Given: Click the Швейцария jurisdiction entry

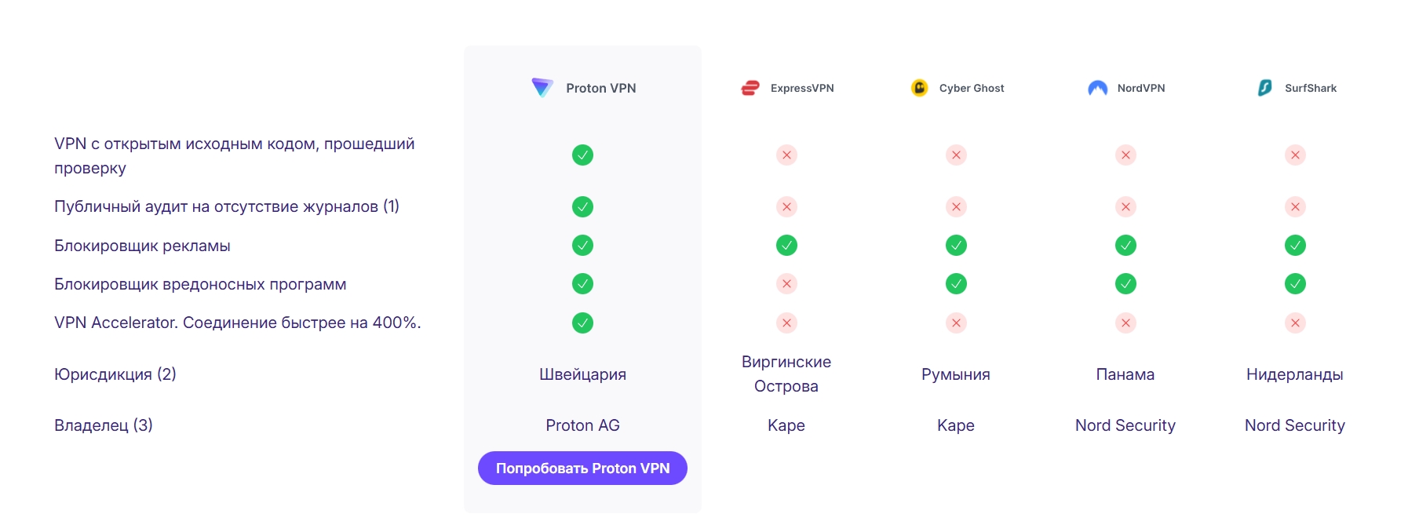Looking at the screenshot, I should pos(581,374).
